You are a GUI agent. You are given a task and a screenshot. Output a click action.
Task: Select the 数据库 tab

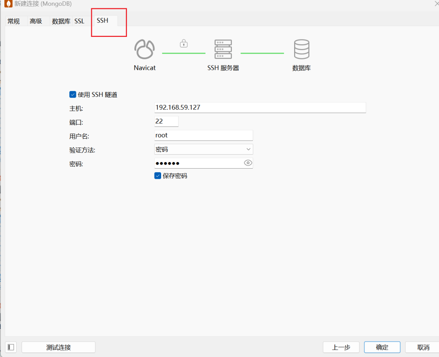coord(61,21)
